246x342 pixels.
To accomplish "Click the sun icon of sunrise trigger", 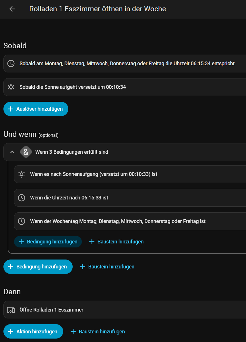I will pos(11,87).
